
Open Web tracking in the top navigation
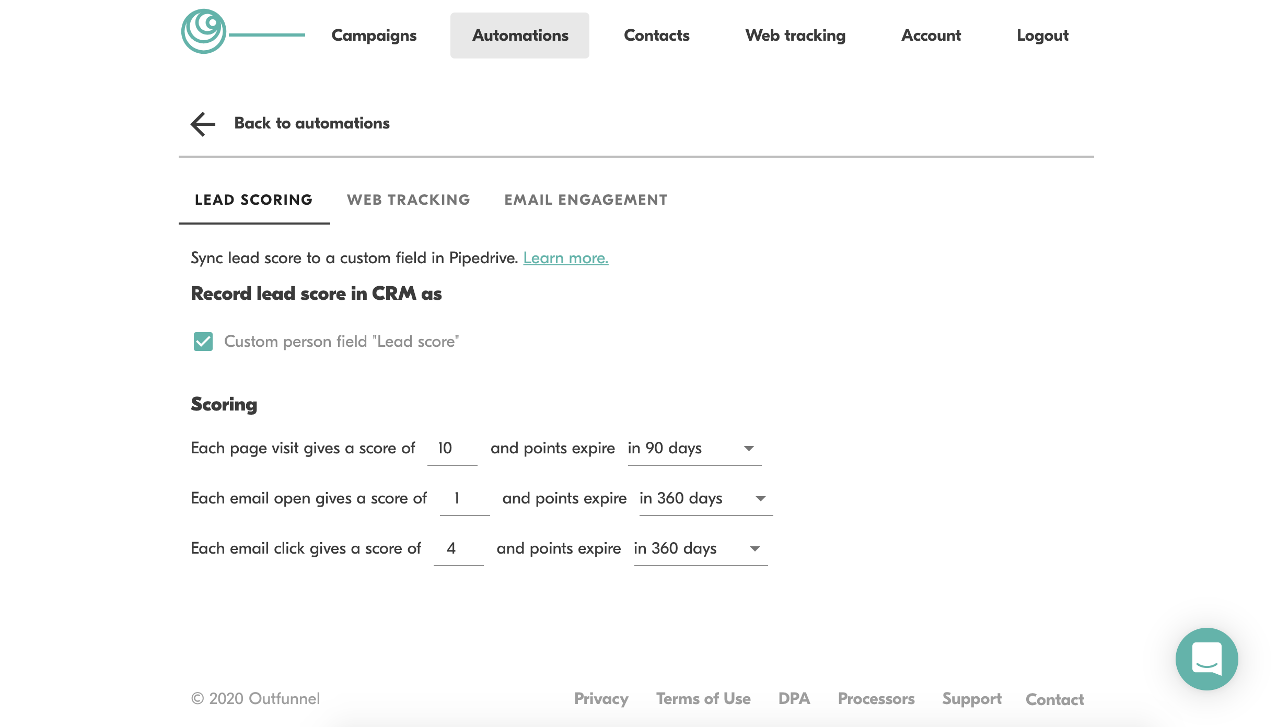[x=795, y=36]
